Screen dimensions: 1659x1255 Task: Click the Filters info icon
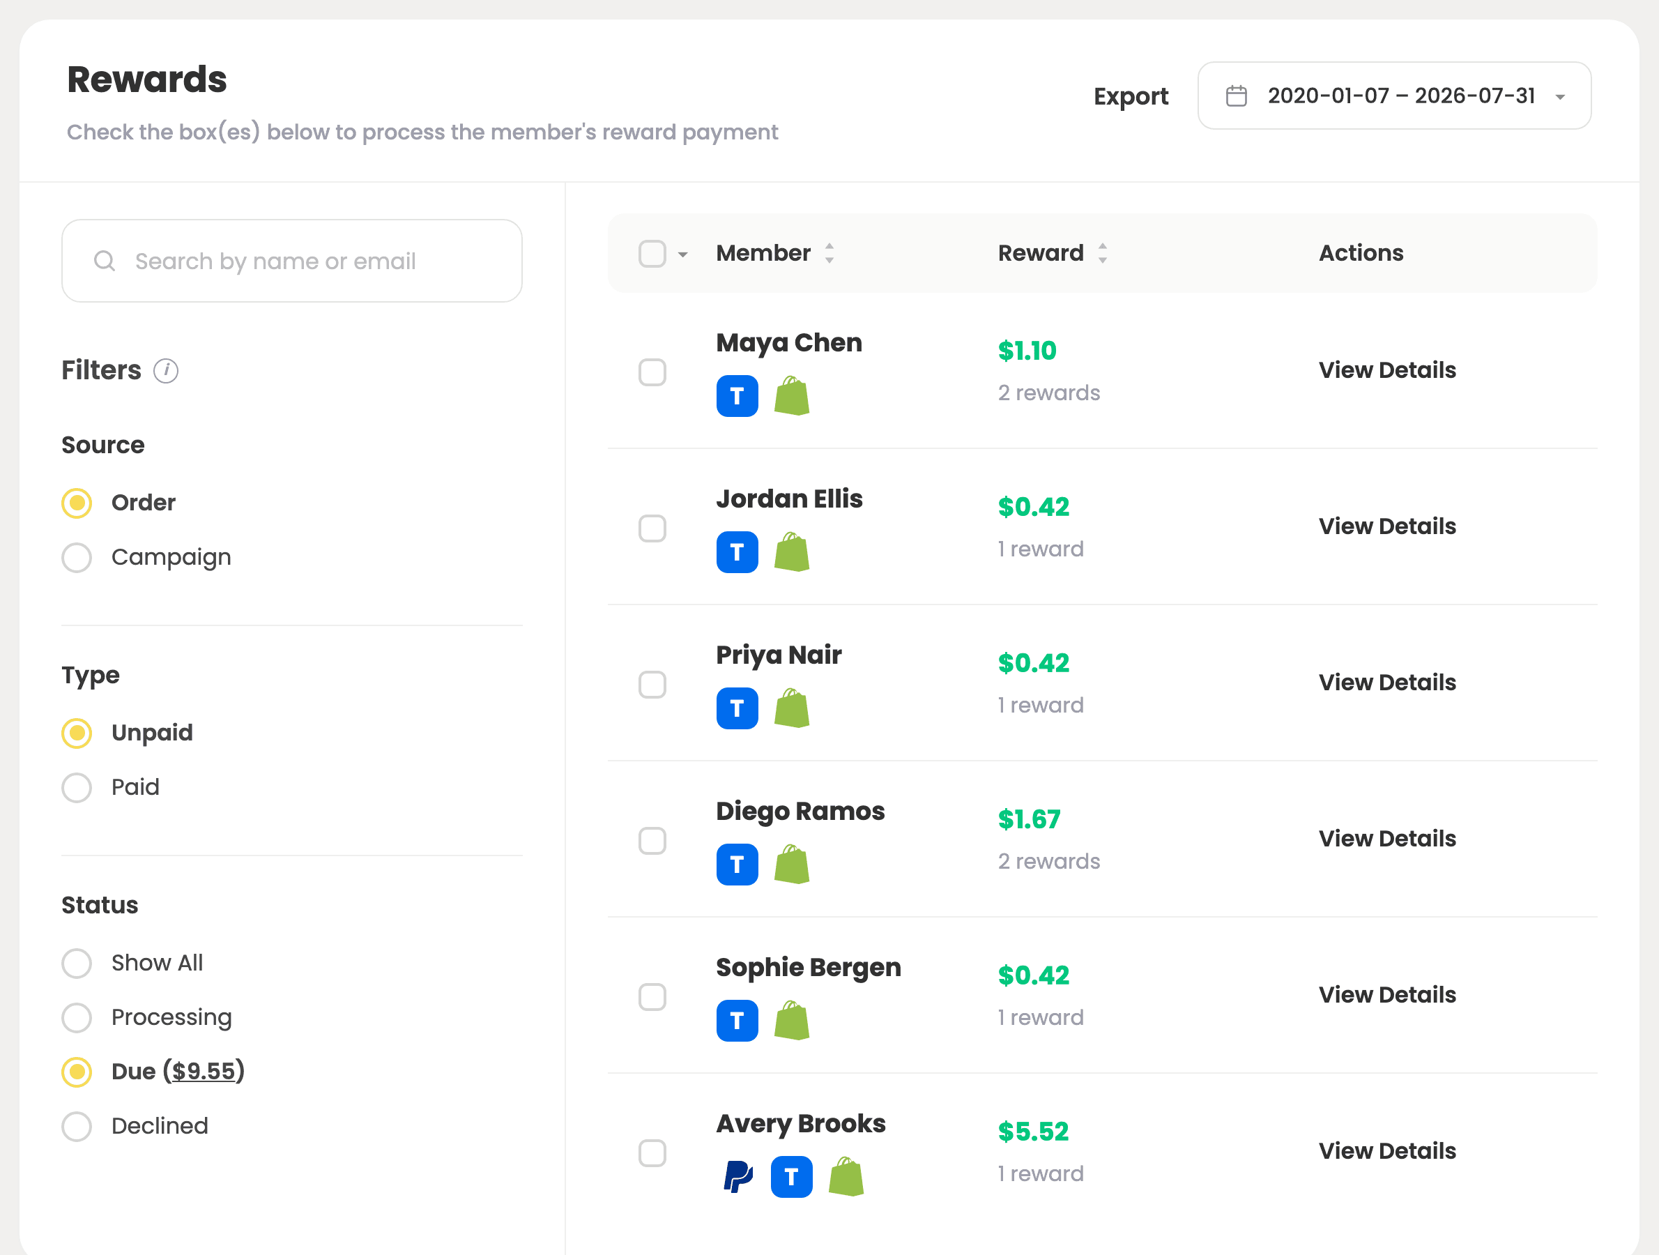166,371
